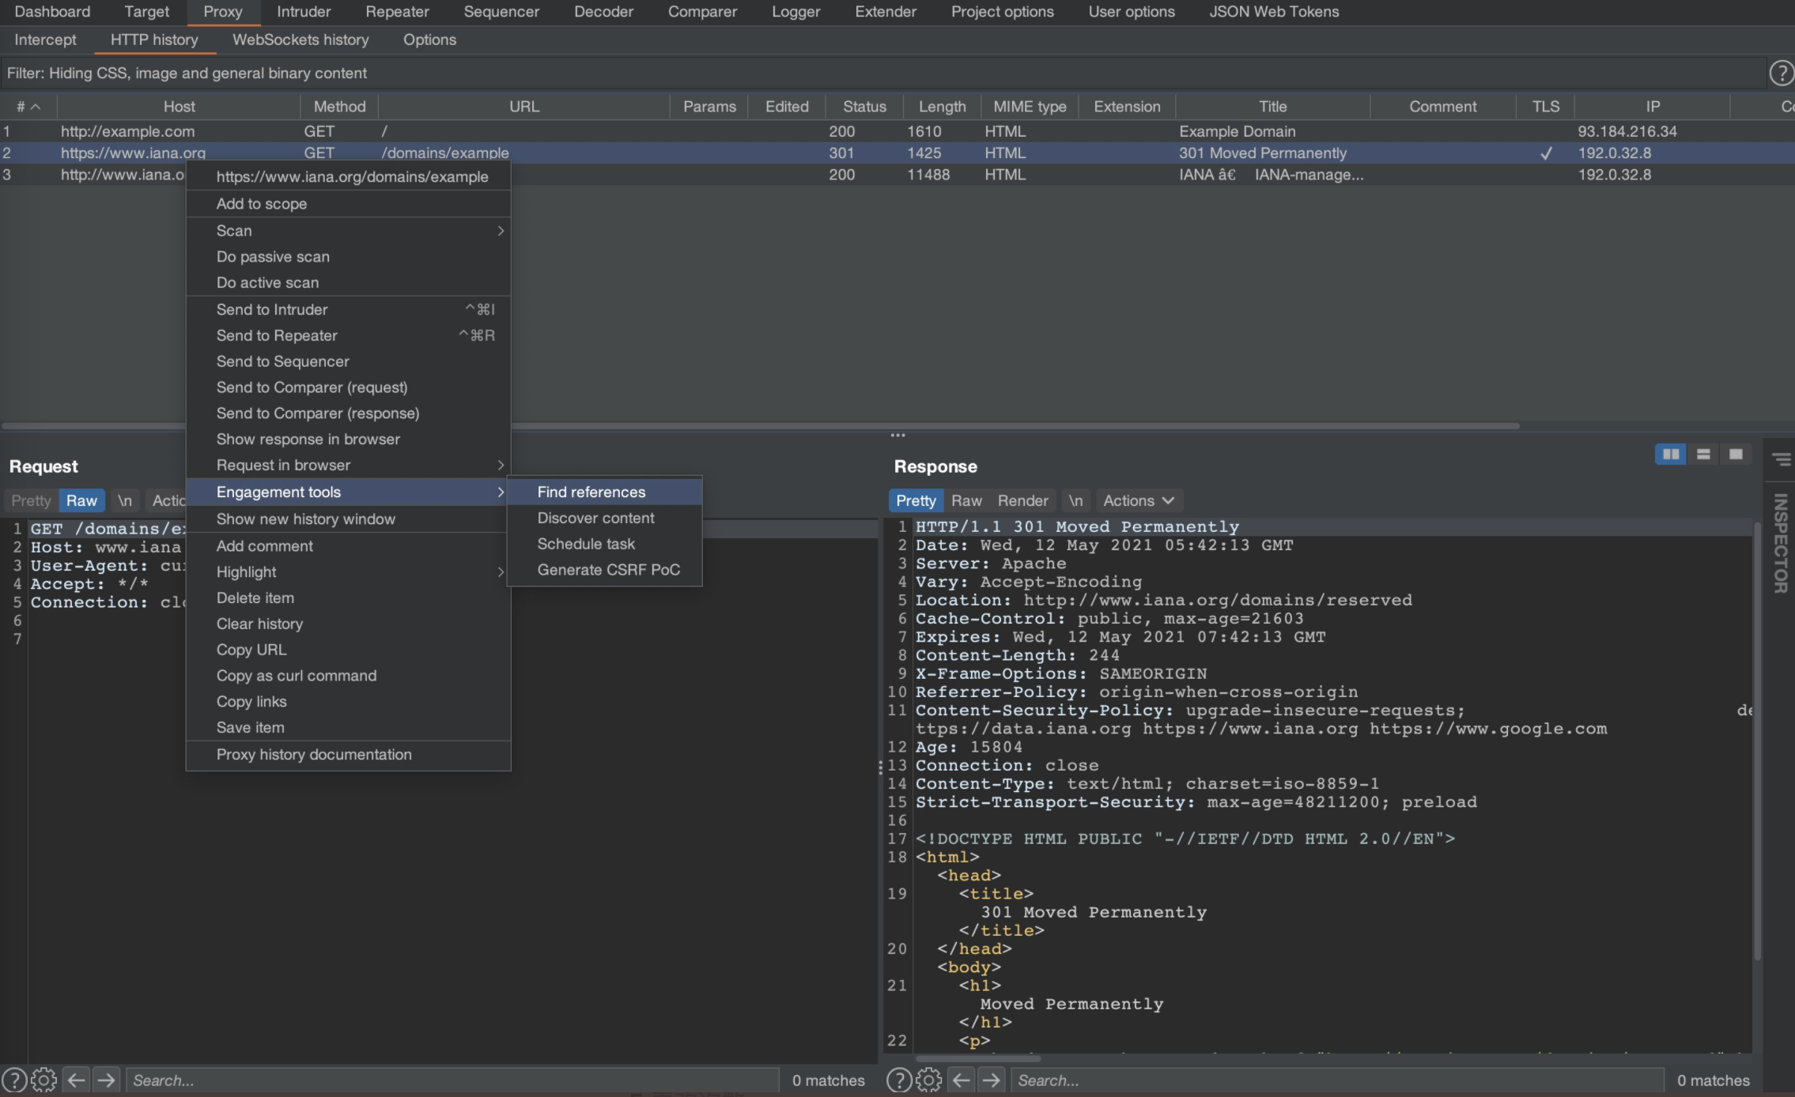Select Add to scope menu entry

pyautogui.click(x=348, y=204)
